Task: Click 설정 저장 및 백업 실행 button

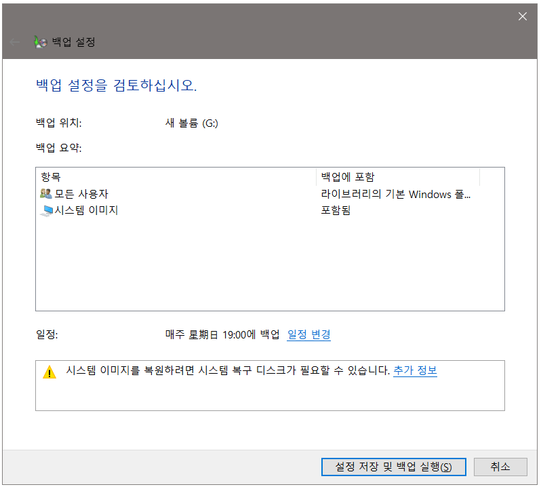Action: tap(394, 467)
